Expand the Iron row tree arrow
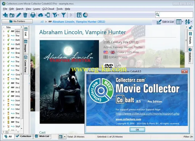Screen dimensions: 195x141 pyautogui.click(x=4, y=100)
